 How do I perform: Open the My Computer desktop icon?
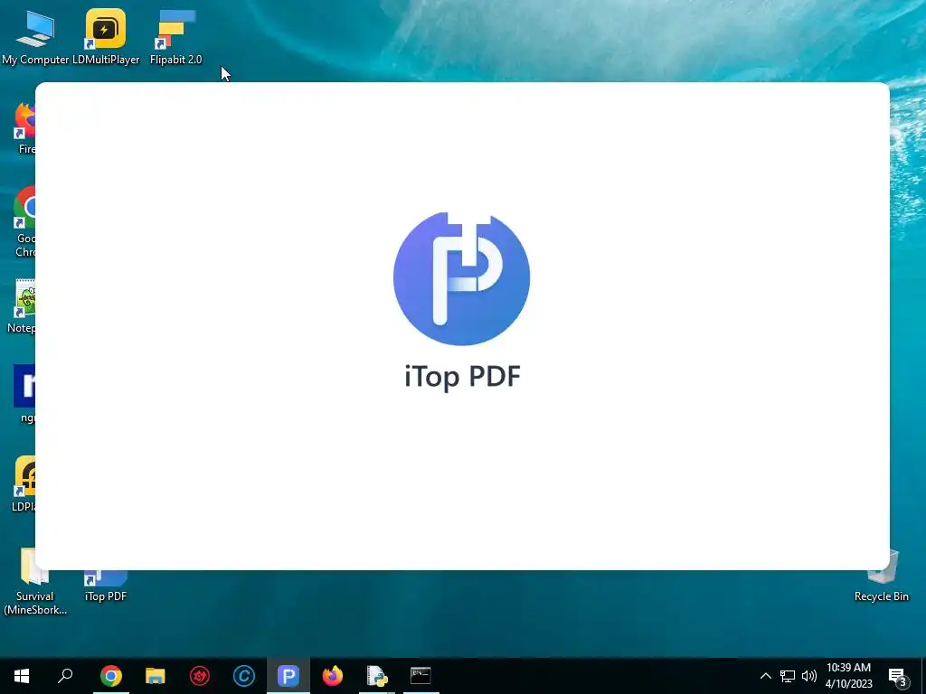tap(35, 36)
